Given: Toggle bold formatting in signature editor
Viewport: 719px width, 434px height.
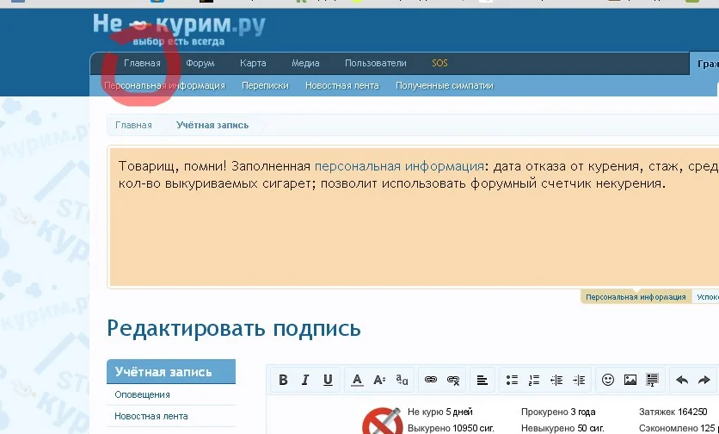Looking at the screenshot, I should [283, 380].
